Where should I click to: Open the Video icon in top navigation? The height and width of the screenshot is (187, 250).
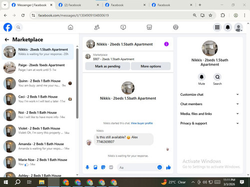coord(123,27)
